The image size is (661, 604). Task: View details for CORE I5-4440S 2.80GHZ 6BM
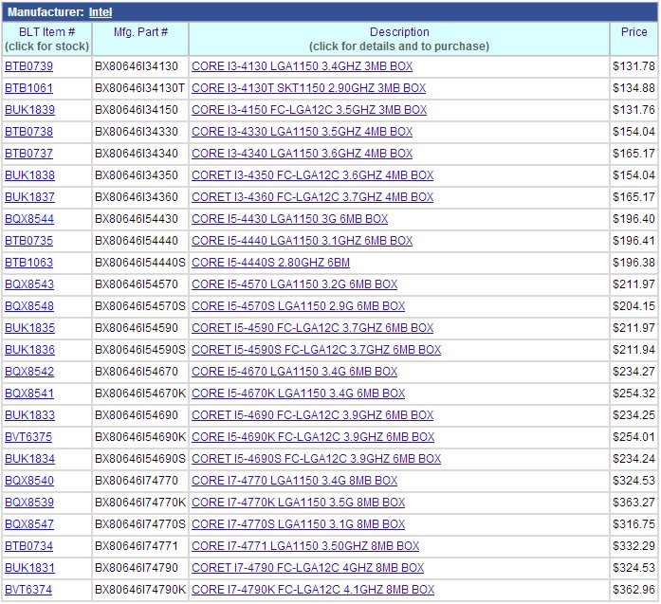click(x=270, y=263)
